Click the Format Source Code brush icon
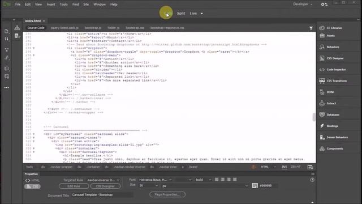Viewport: 362px width, 204px height. [x=6, y=58]
